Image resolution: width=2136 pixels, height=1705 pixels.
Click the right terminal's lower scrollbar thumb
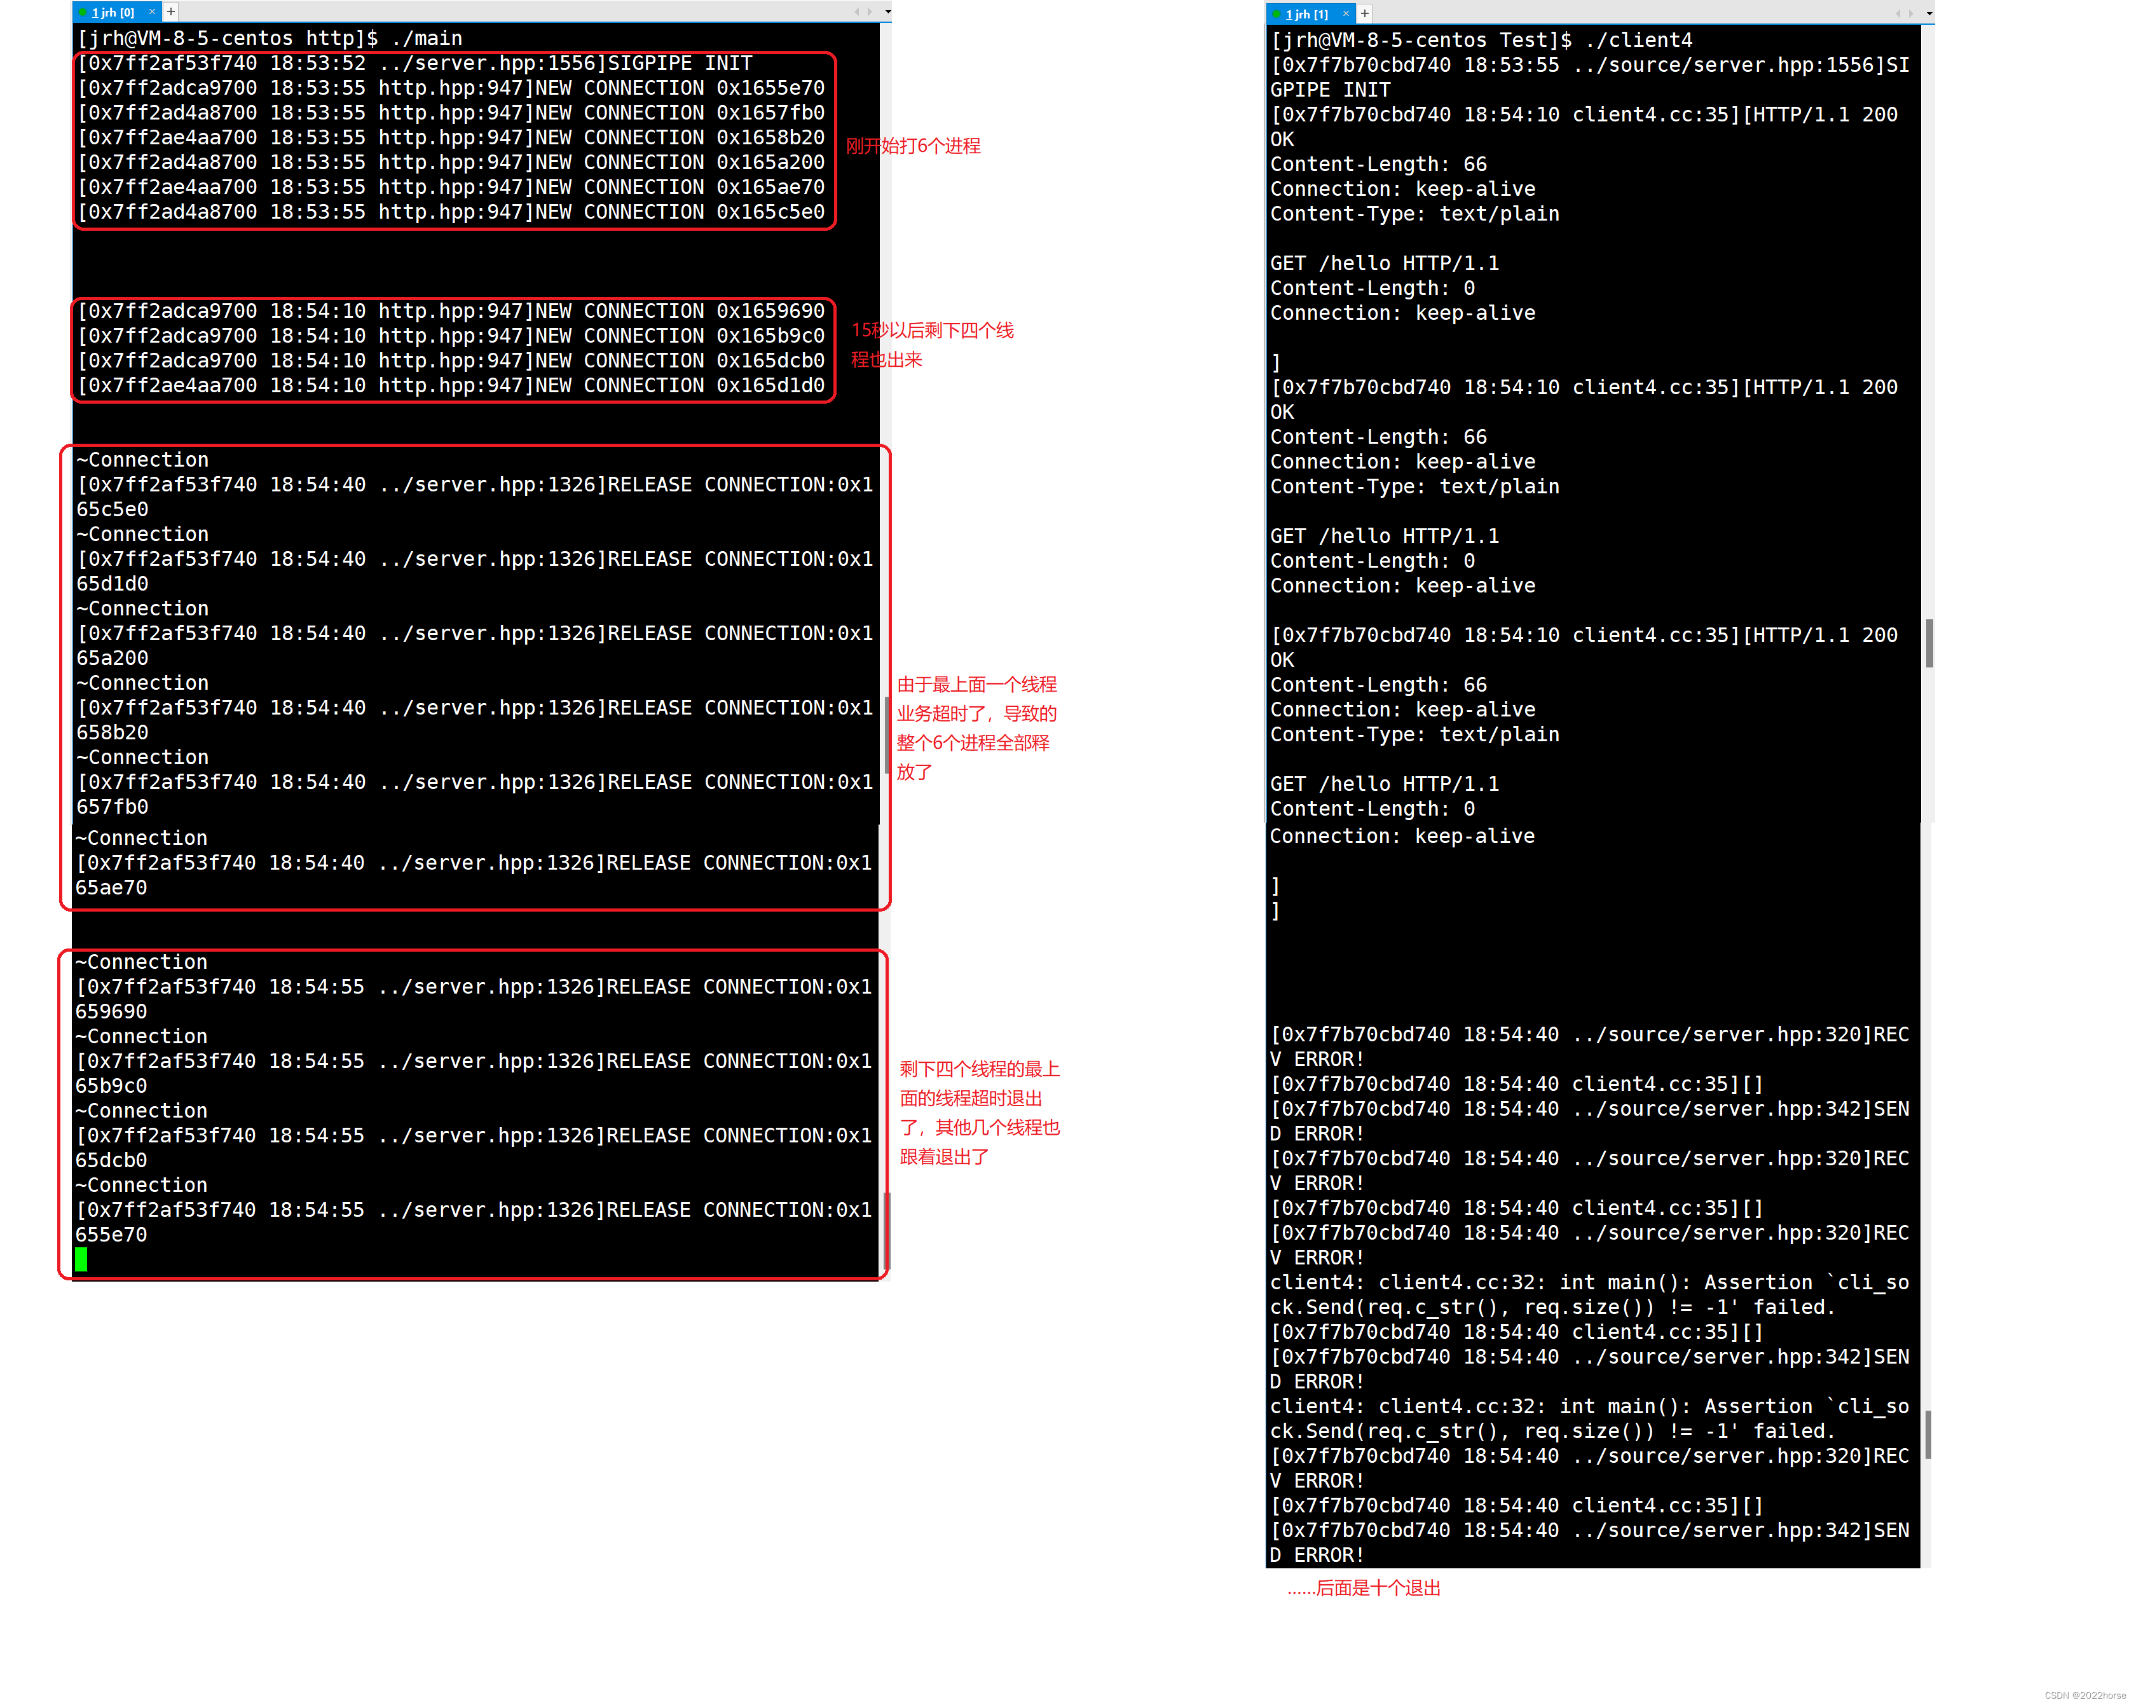[1927, 1434]
